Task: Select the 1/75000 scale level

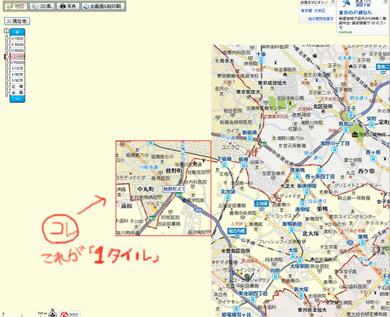Action: (17, 62)
